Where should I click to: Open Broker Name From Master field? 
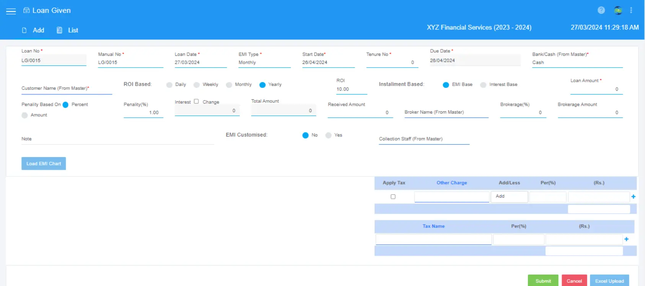pyautogui.click(x=446, y=112)
